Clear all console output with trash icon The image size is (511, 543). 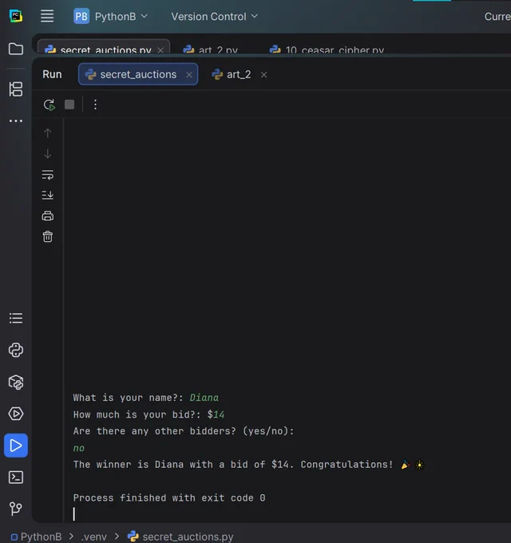coord(48,237)
